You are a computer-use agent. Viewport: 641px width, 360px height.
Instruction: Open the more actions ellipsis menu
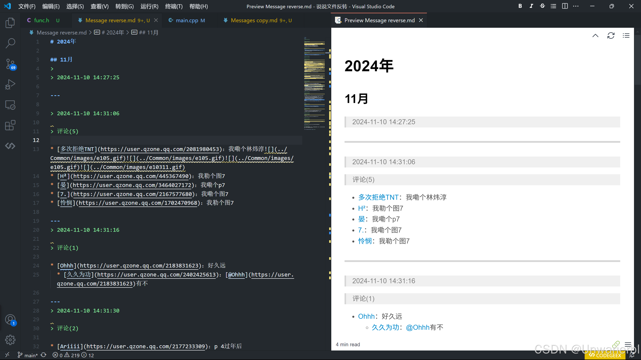576,6
